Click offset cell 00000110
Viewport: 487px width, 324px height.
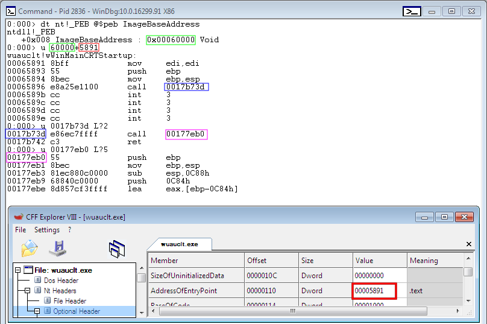tap(271, 291)
